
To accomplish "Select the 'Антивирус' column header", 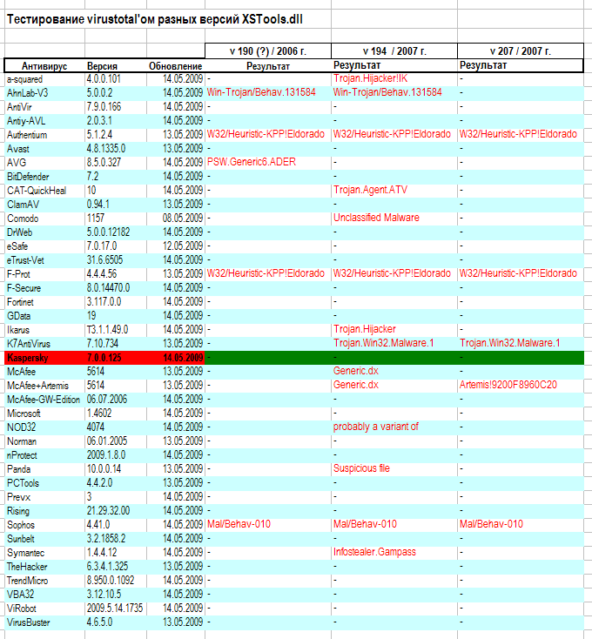I will tap(44, 66).
